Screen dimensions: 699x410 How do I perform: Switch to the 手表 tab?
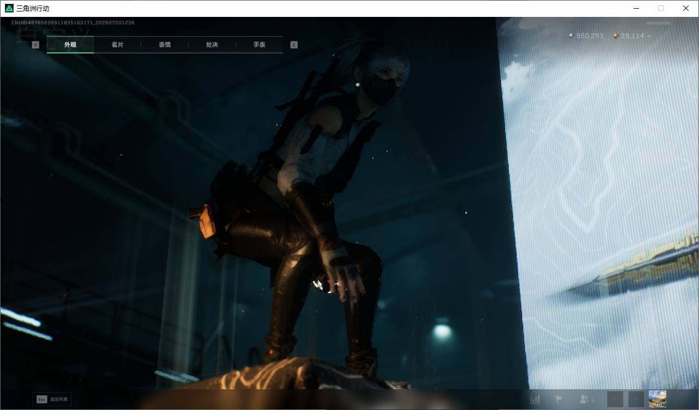click(x=260, y=45)
